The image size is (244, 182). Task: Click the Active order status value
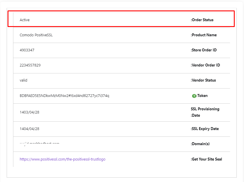[x=25, y=20]
